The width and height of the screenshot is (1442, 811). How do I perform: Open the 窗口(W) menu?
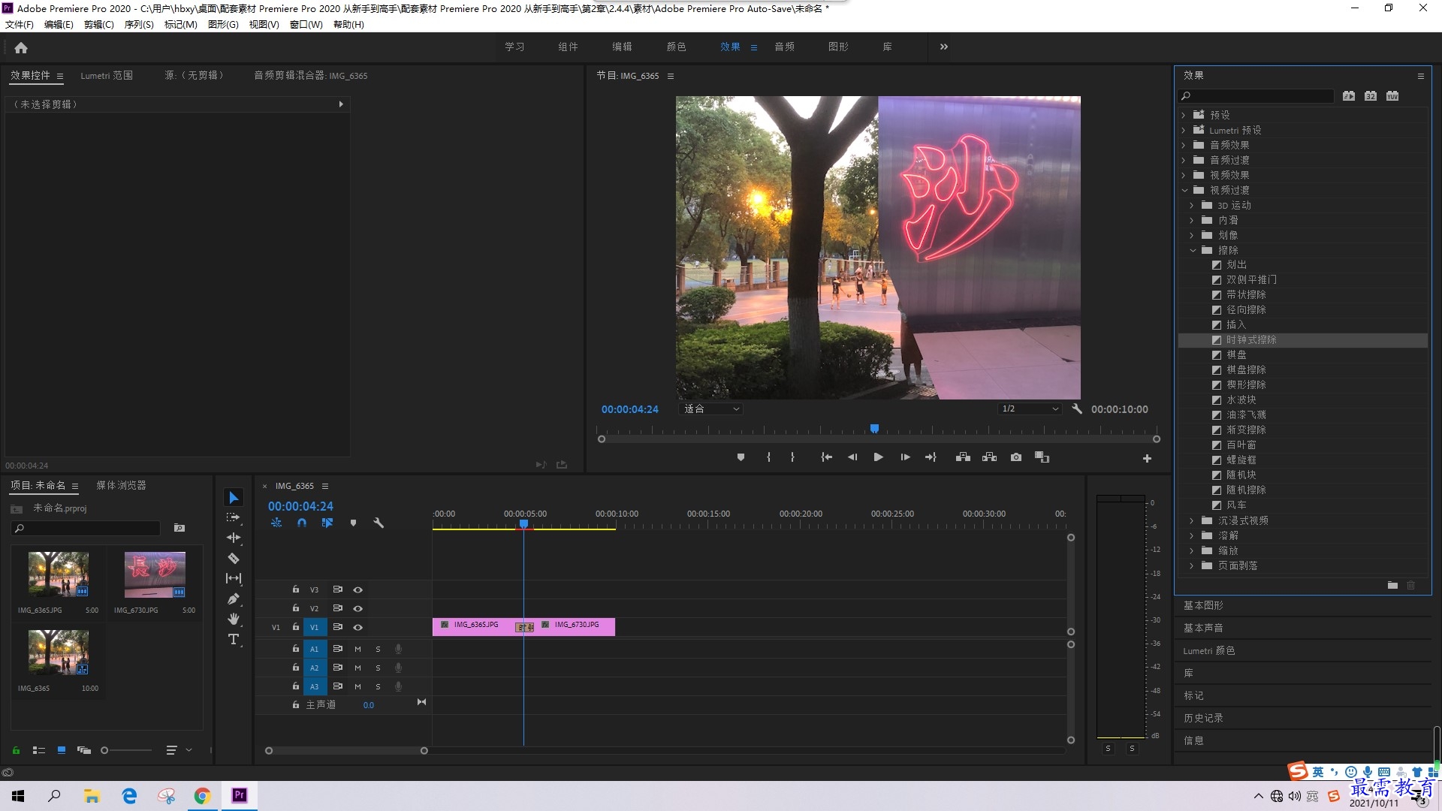pos(306,25)
